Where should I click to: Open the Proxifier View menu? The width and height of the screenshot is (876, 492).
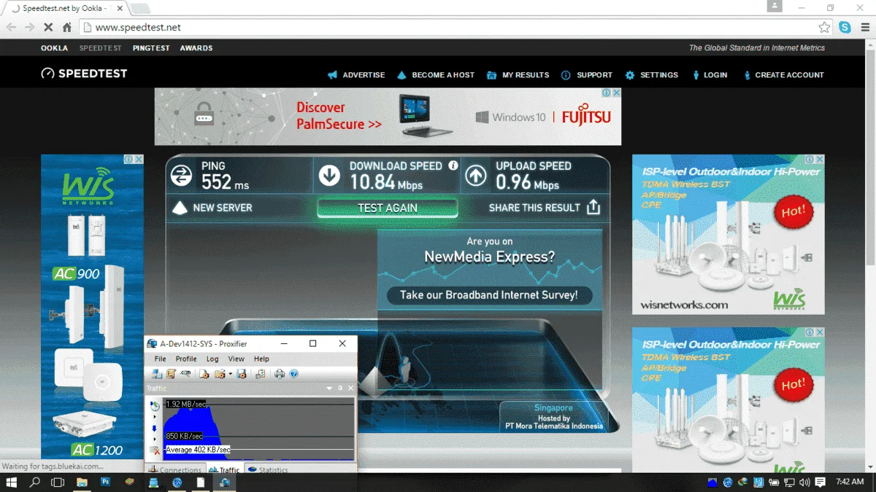click(237, 359)
